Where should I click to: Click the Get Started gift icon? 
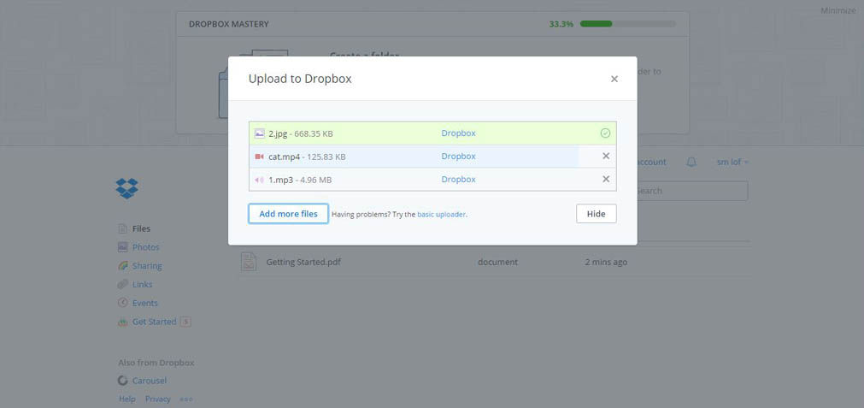[123, 322]
